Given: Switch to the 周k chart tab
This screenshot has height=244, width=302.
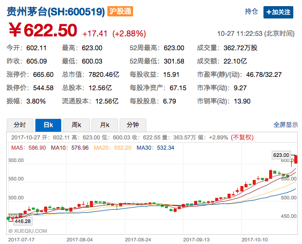Looking at the screenshot, I should coord(77,125).
